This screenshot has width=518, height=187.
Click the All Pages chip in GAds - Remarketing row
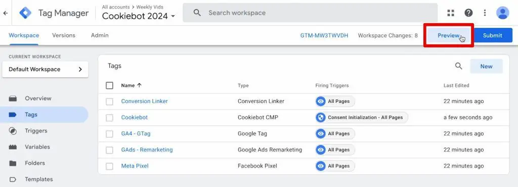(x=335, y=150)
